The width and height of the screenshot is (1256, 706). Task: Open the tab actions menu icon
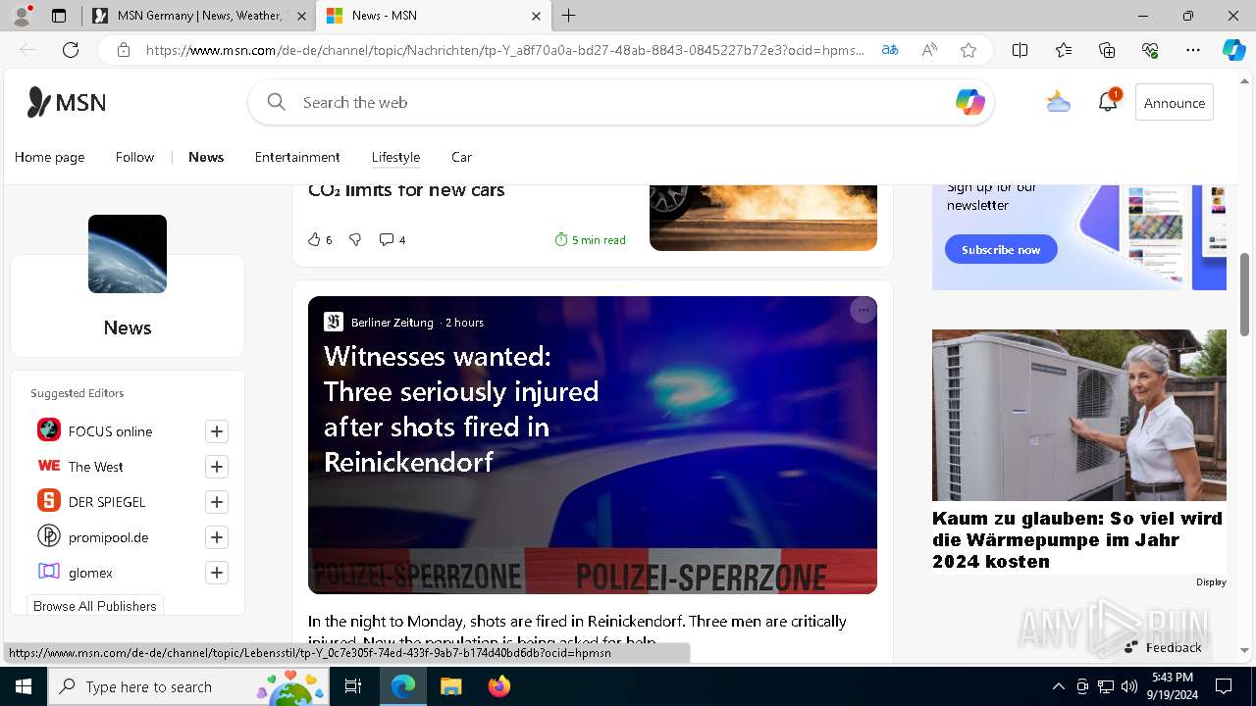pos(59,16)
